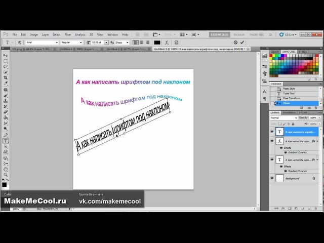Viewport: 324px width, 243px height.
Task: Select the Spot Healing Brush tool
Action: click(x=6, y=90)
